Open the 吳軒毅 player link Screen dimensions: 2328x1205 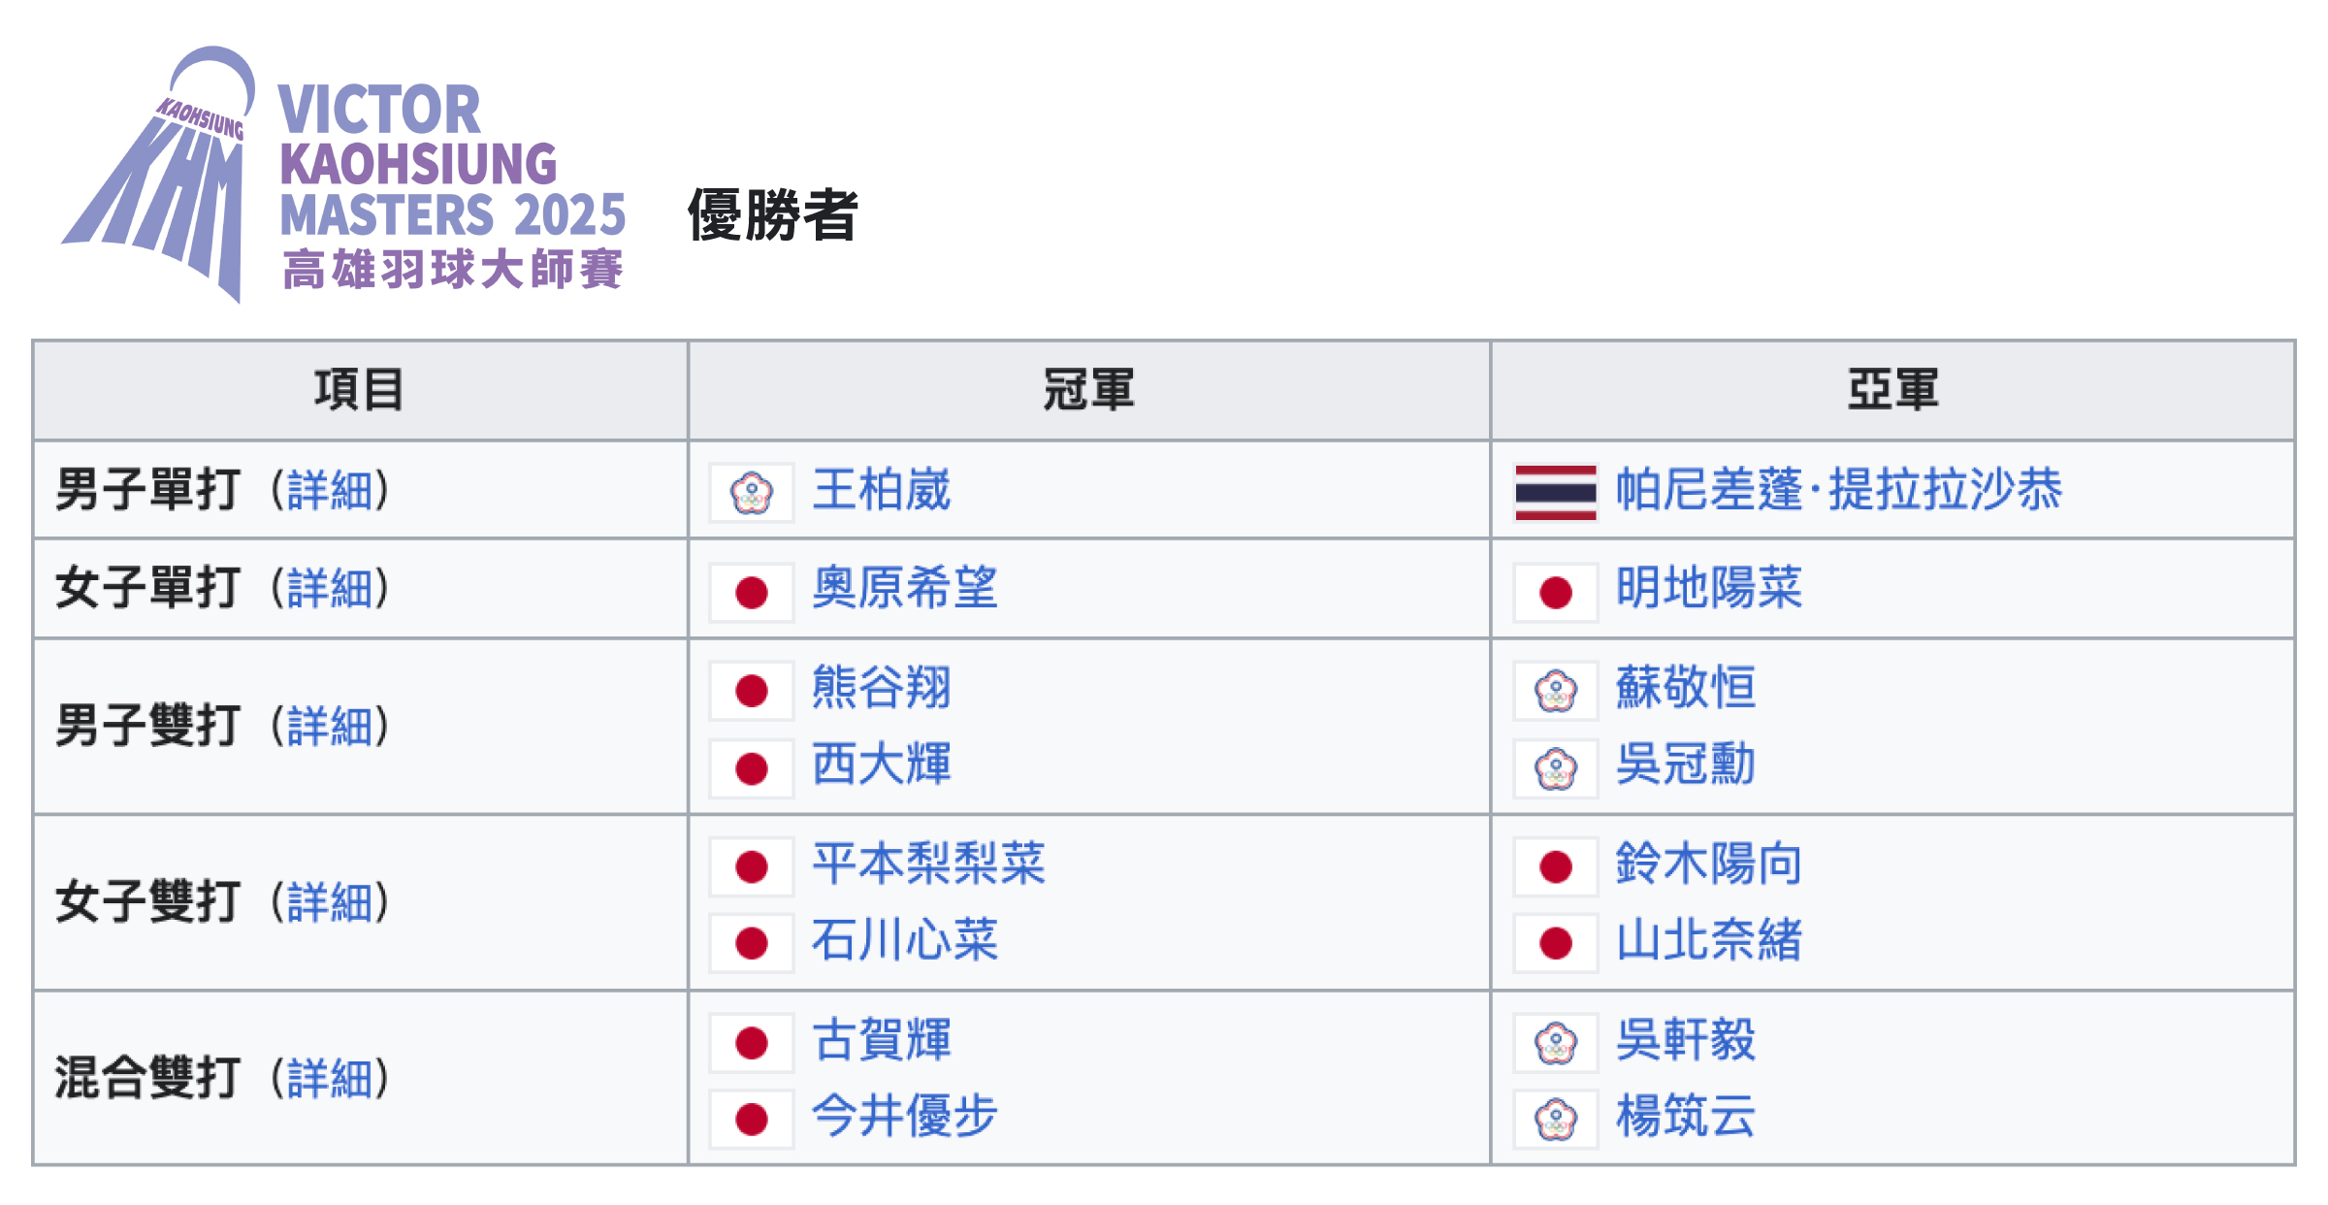pyautogui.click(x=1686, y=1040)
